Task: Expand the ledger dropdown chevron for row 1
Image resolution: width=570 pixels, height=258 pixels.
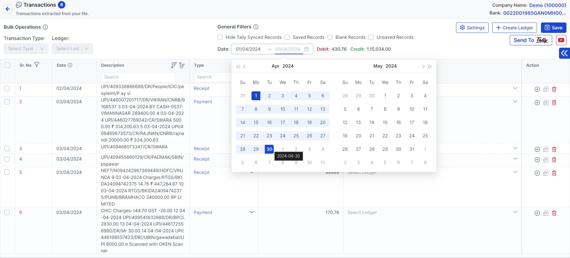Action: [515, 88]
